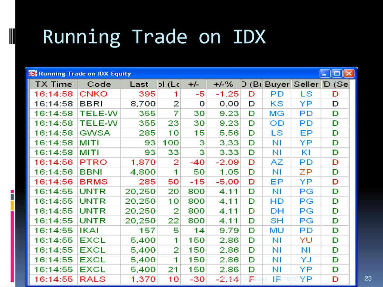Sort by the +/- column header
This screenshot has width=383, height=287.
click(193, 84)
